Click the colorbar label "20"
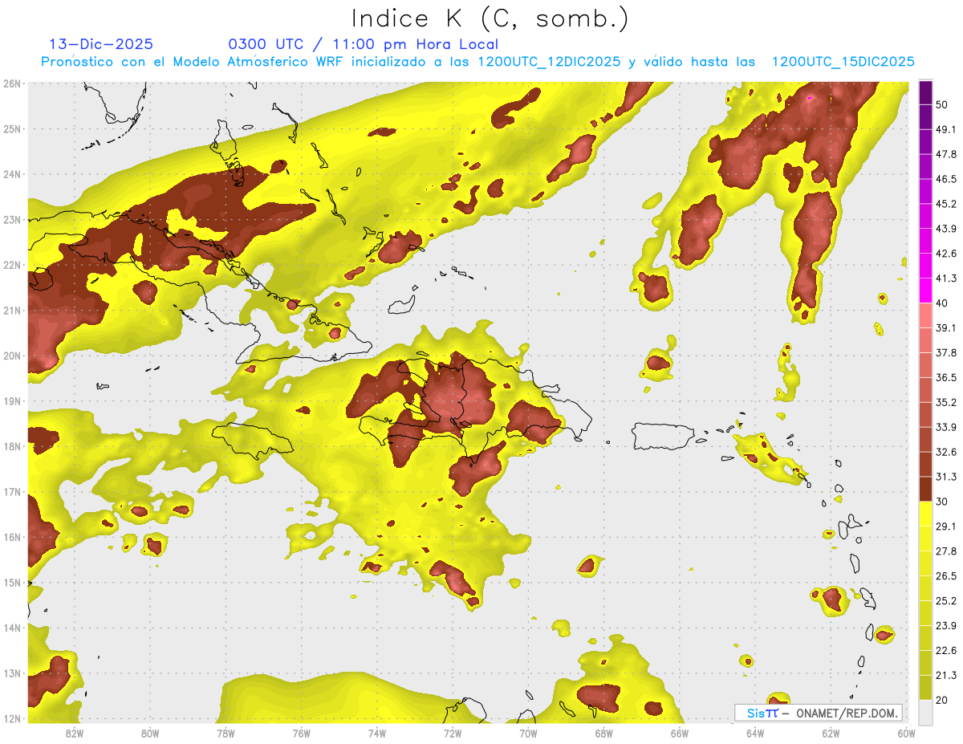 point(942,701)
